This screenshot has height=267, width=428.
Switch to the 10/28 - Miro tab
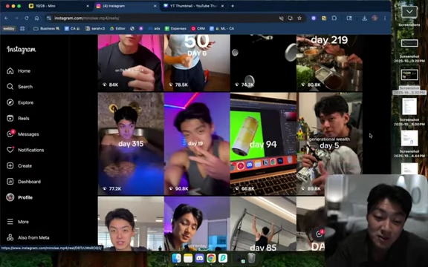pos(59,6)
